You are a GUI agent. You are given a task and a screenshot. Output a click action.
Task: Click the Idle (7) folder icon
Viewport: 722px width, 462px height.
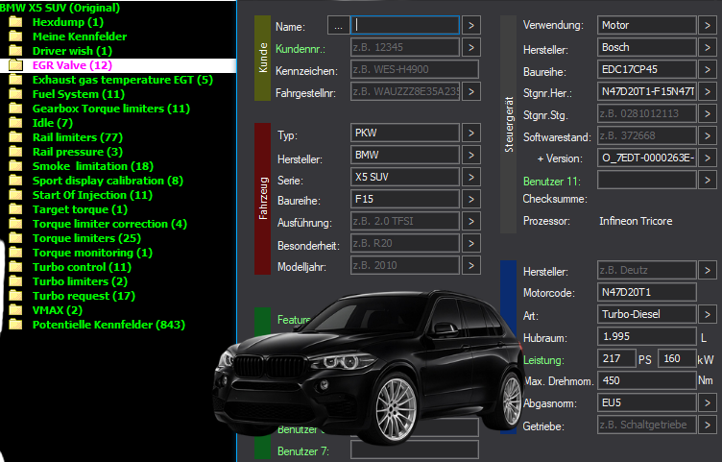(15, 123)
